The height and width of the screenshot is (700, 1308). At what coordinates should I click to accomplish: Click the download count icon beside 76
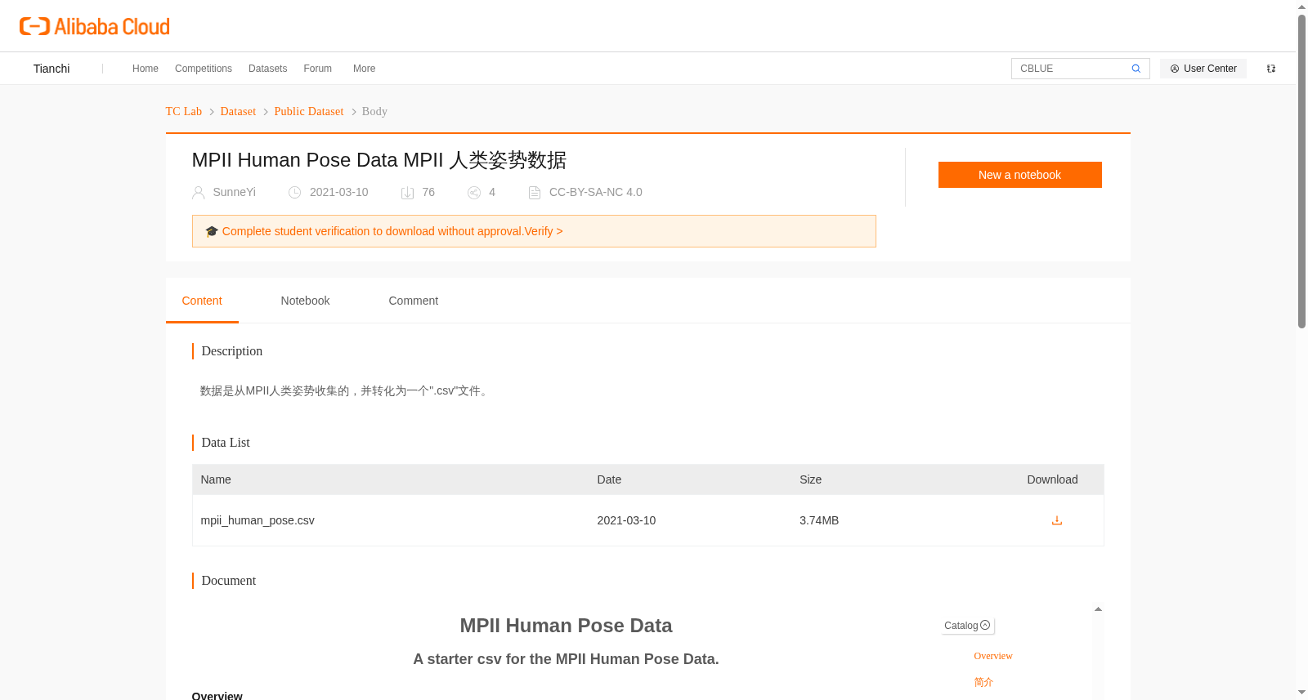(x=407, y=193)
